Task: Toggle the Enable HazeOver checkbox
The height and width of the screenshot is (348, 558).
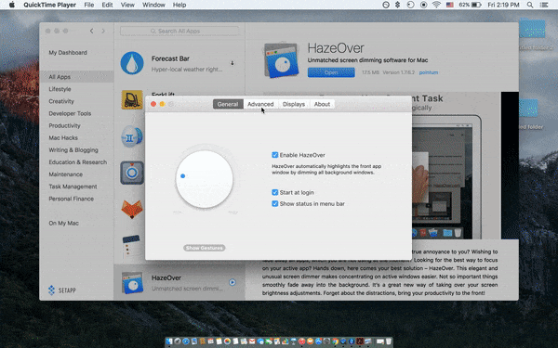Action: (274, 155)
